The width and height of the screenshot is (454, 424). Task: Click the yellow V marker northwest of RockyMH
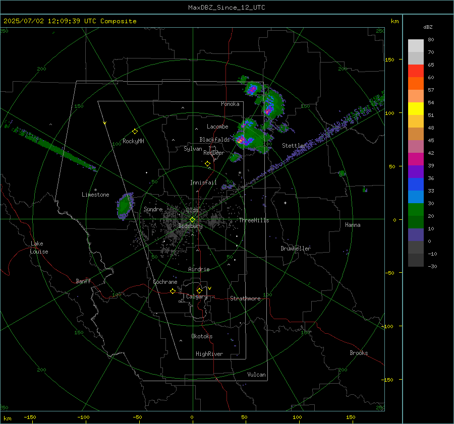coord(104,123)
